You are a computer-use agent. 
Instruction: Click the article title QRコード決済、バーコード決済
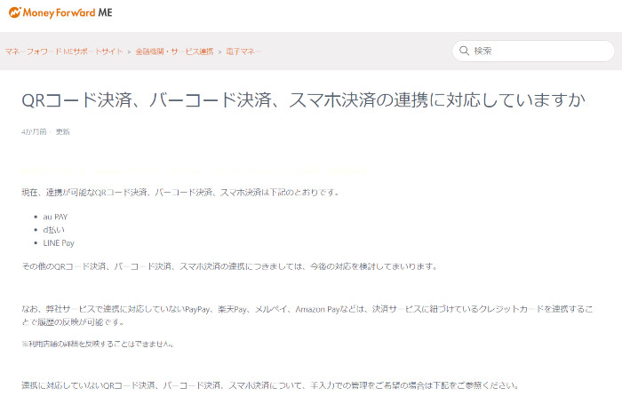304,100
